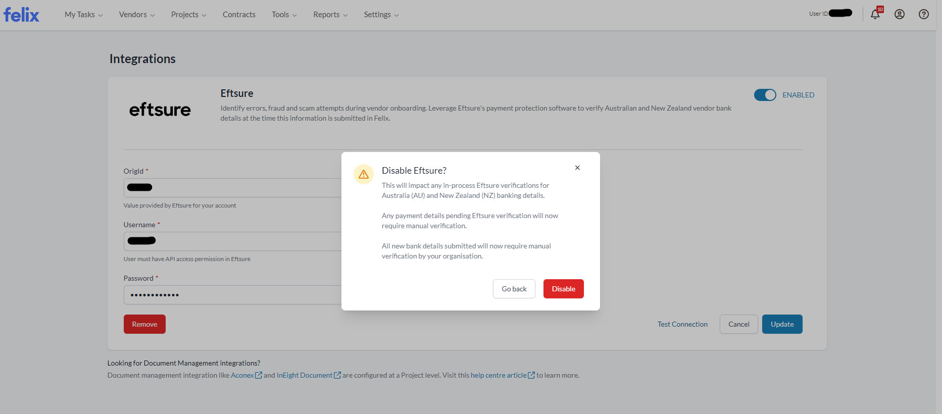
Task: Focus the Password input field
Action: click(x=233, y=295)
